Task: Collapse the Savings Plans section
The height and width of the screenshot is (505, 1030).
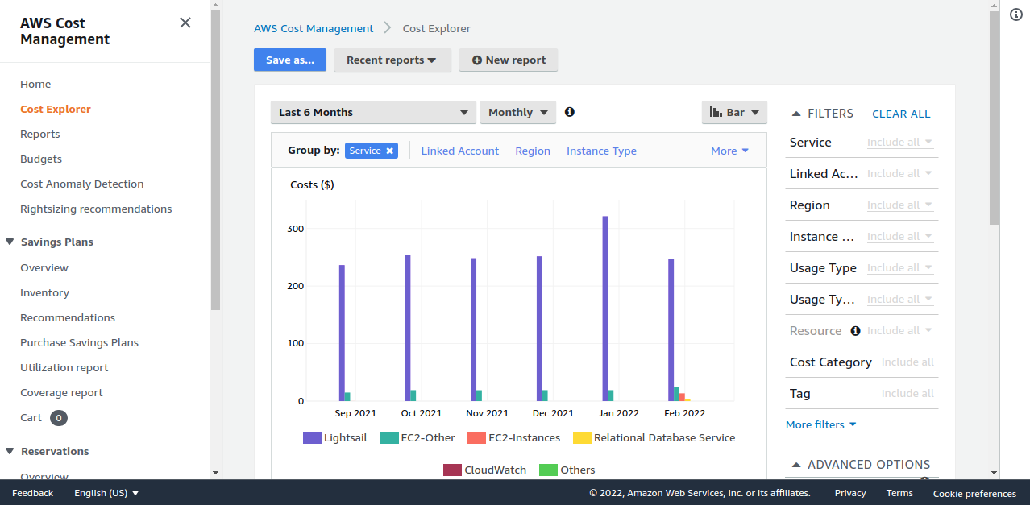Action: (x=10, y=242)
